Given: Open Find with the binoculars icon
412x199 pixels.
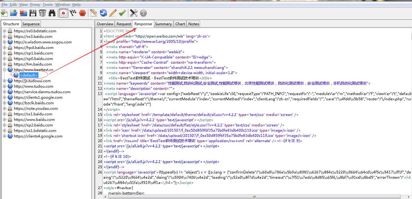Looking at the screenshot, I should (x=52, y=13).
